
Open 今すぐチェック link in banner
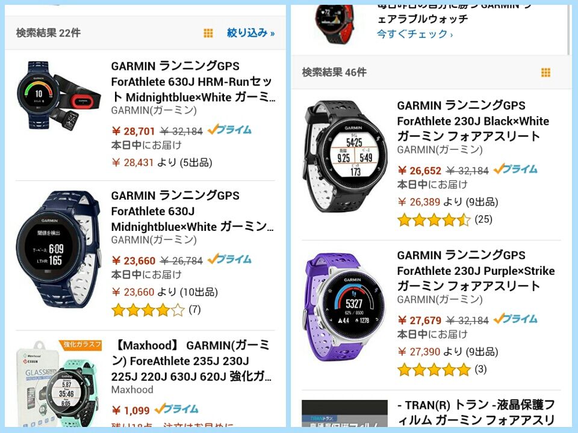tap(415, 34)
